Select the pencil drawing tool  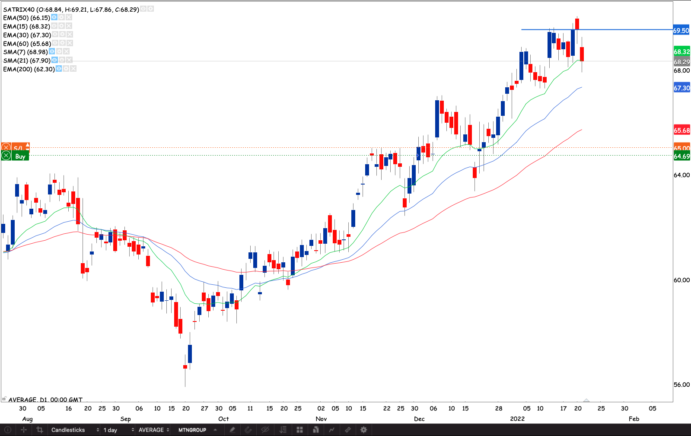[x=232, y=430]
